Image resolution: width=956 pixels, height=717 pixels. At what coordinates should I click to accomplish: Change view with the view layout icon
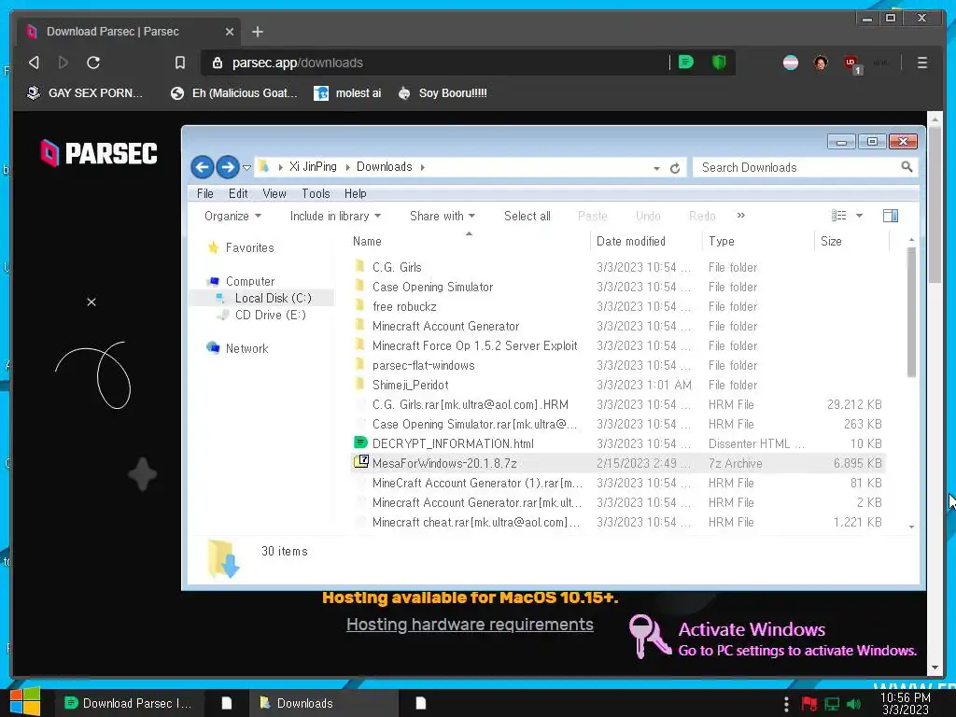tap(839, 216)
